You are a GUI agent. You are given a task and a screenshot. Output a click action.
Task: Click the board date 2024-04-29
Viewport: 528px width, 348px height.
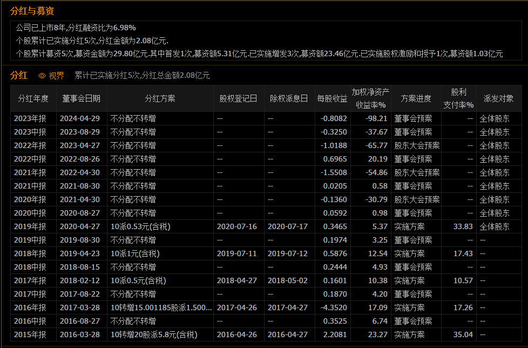(80, 118)
